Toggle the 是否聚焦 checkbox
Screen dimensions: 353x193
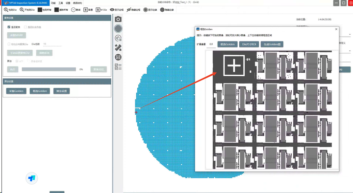[x=9, y=27]
